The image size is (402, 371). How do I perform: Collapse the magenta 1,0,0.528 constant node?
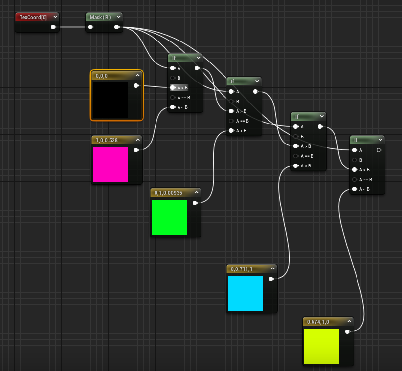click(138, 140)
